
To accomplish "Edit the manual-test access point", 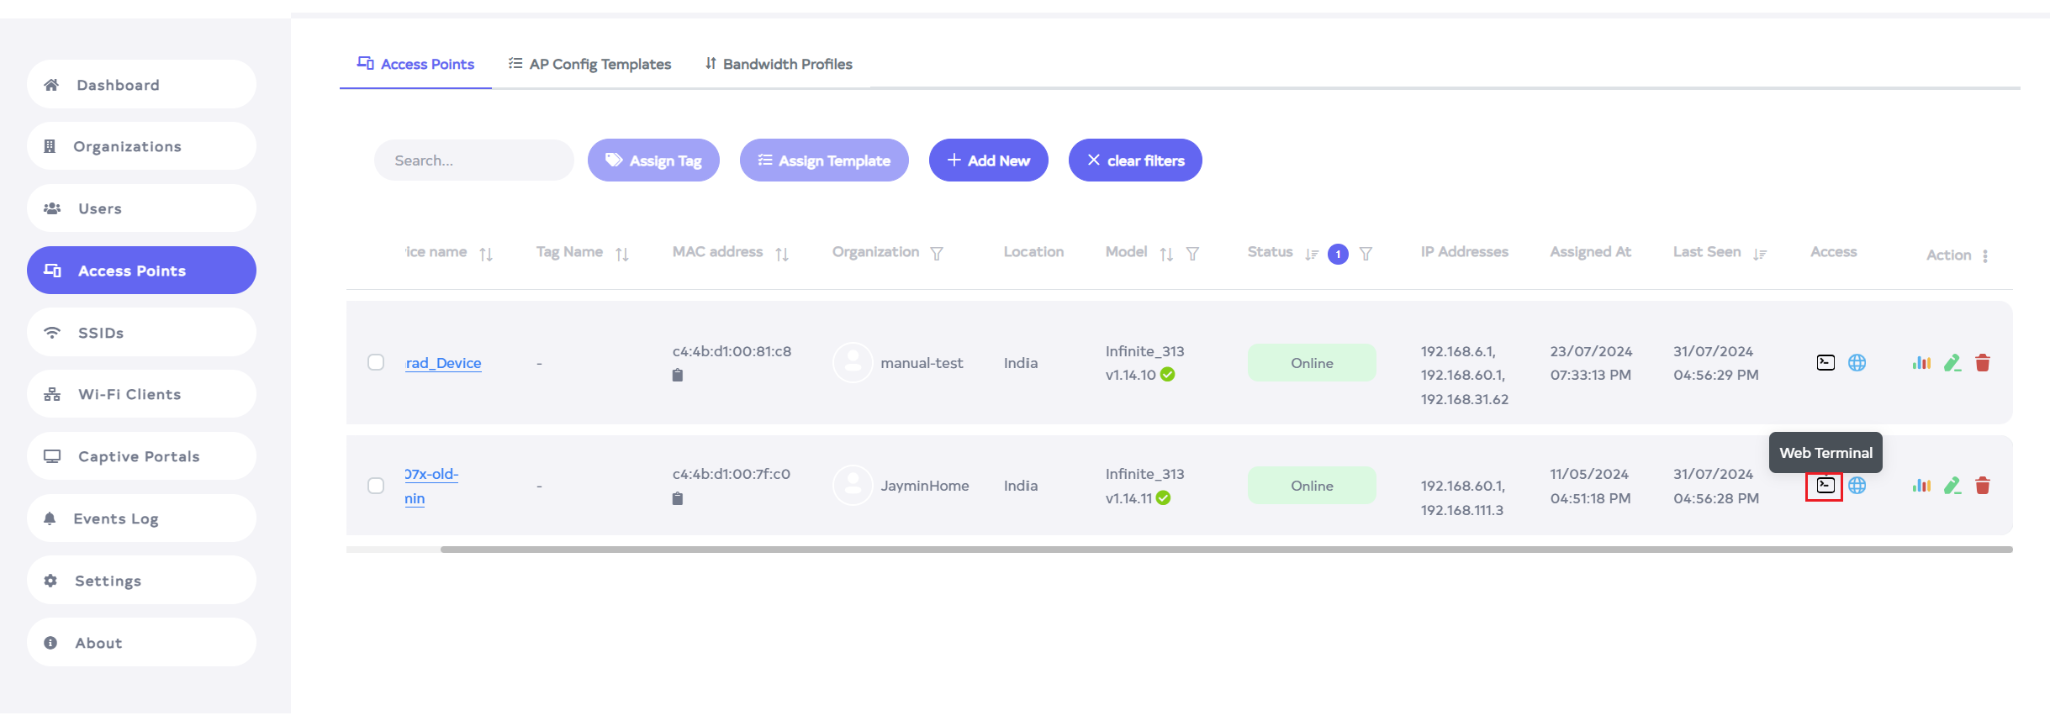I will pos(1952,363).
